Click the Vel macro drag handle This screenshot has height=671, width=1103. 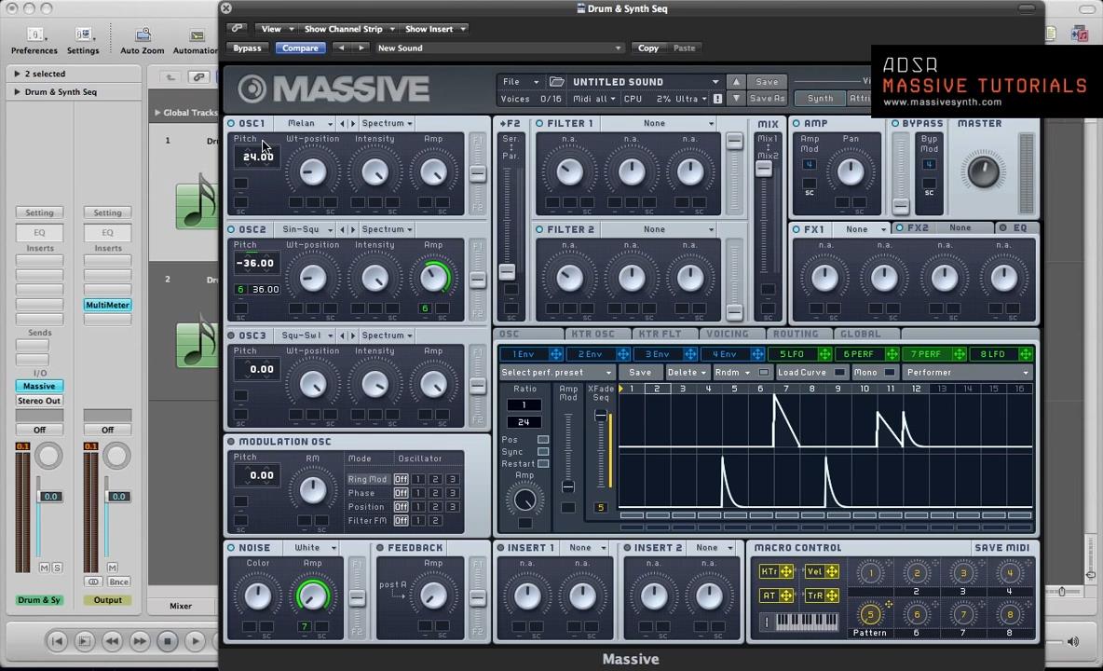click(832, 572)
